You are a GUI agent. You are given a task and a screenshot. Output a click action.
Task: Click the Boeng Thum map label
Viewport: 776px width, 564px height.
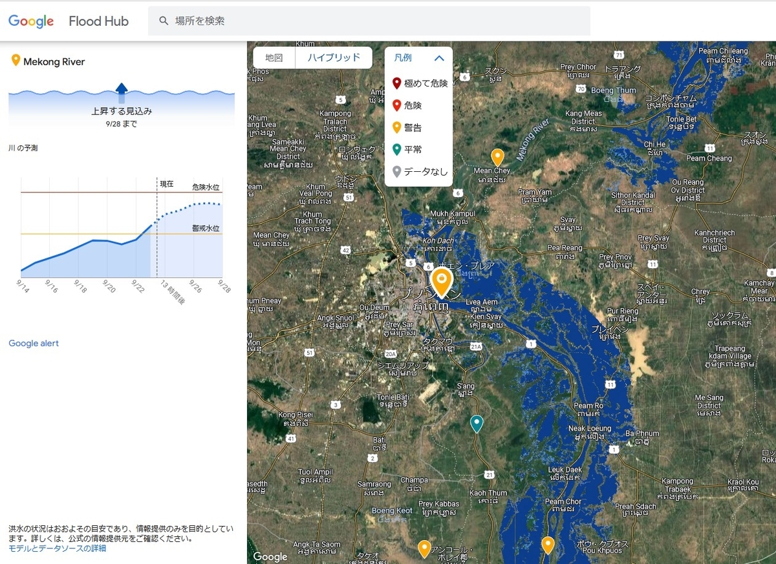coord(614,90)
